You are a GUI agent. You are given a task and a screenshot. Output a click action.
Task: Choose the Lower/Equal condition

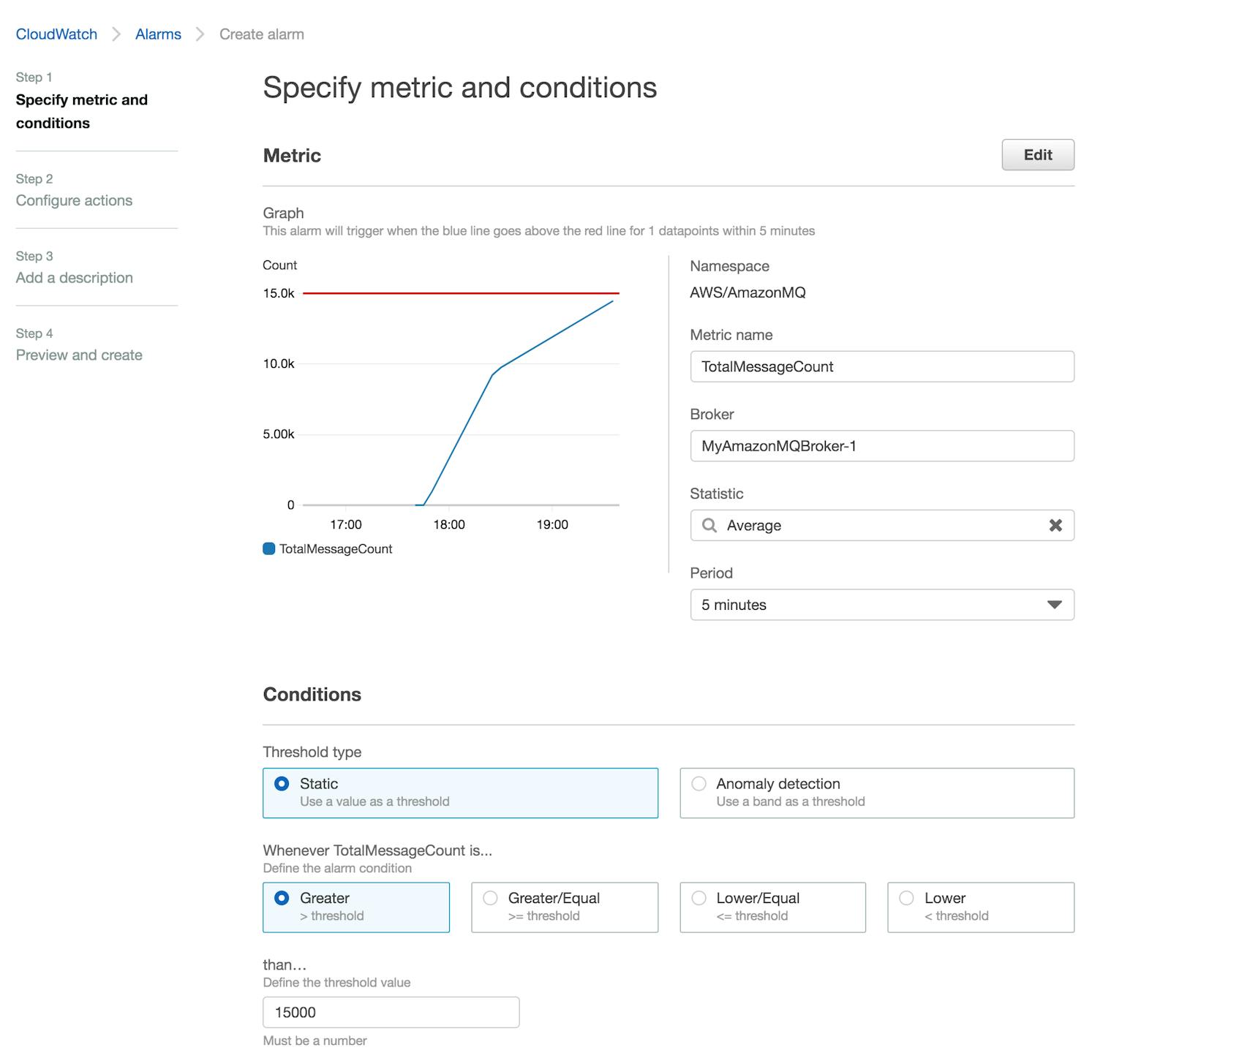click(699, 898)
